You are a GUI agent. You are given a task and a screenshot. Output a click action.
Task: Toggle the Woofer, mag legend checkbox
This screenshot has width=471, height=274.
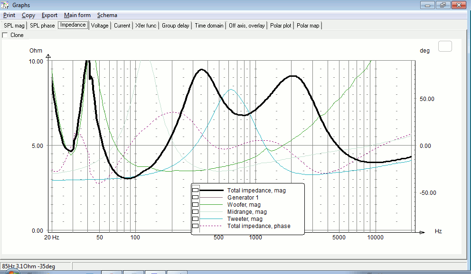(x=195, y=204)
